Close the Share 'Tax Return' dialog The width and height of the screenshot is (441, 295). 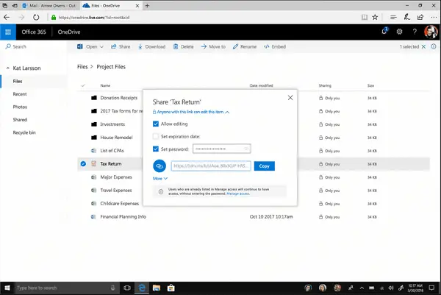(x=290, y=98)
